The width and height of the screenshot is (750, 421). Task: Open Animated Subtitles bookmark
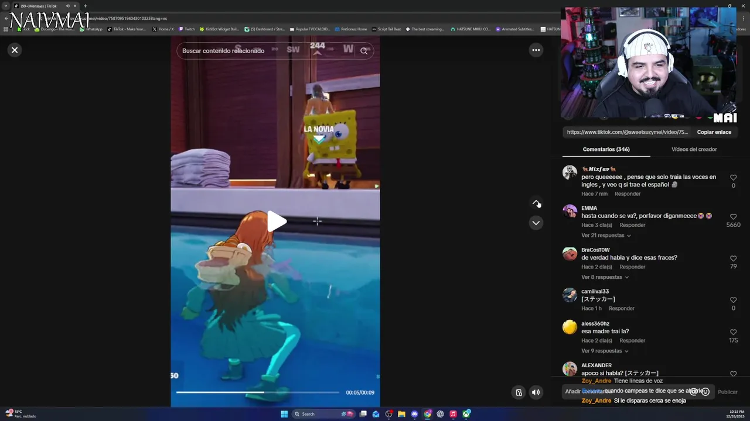(515, 29)
